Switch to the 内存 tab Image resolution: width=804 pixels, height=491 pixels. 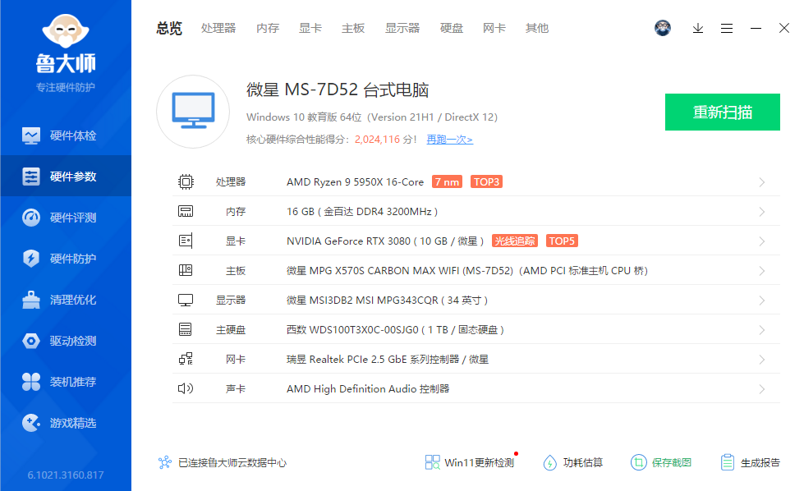268,28
